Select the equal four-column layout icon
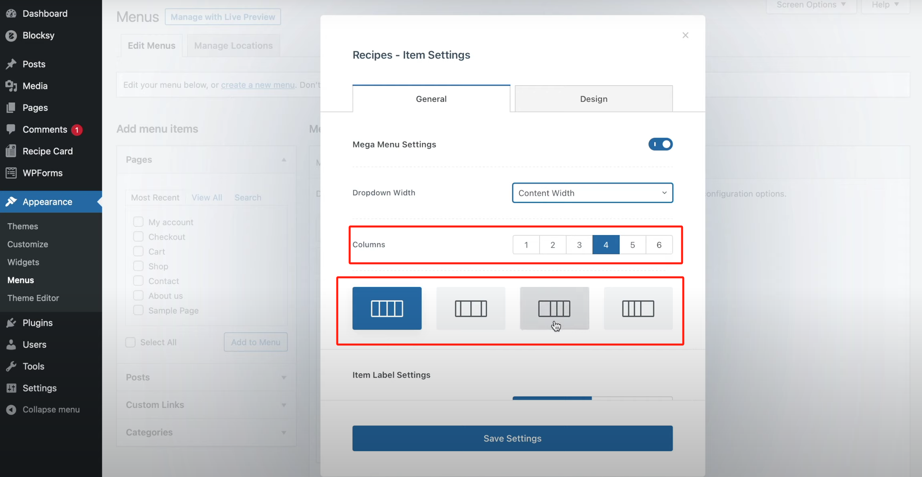 387,308
